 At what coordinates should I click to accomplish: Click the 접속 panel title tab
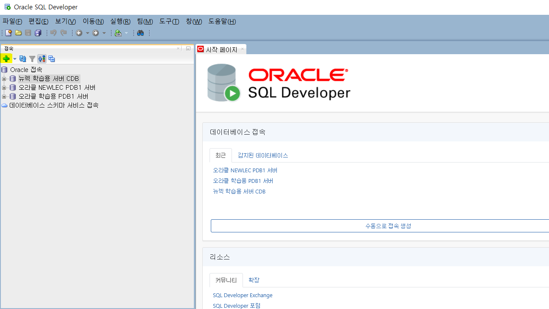click(x=9, y=49)
